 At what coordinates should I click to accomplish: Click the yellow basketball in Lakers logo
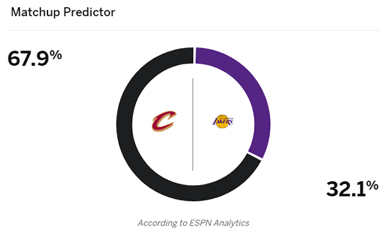coord(222,122)
